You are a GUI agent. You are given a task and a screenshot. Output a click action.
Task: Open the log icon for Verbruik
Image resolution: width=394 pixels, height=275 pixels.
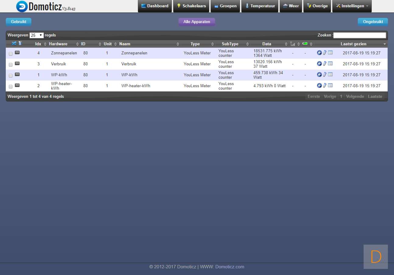point(330,64)
